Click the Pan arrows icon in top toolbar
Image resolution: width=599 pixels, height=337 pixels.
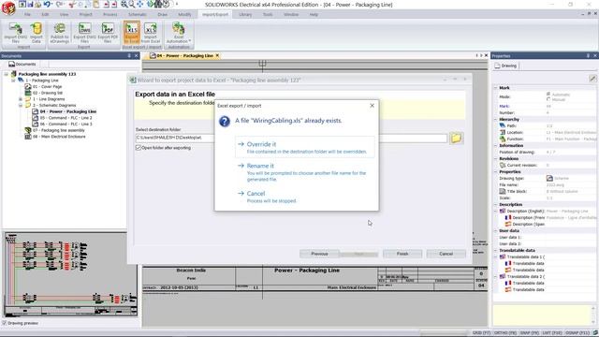[x=139, y=4]
